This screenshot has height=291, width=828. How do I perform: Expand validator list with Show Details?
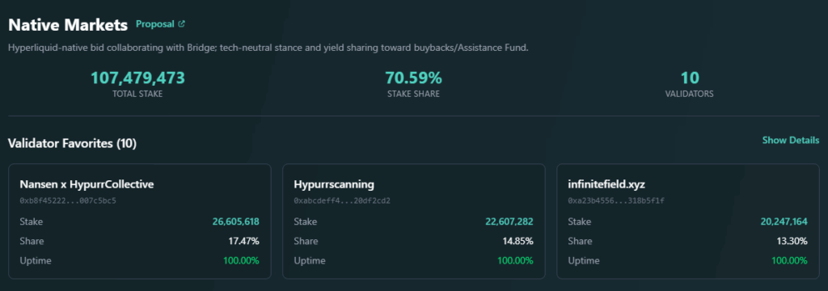pos(791,140)
